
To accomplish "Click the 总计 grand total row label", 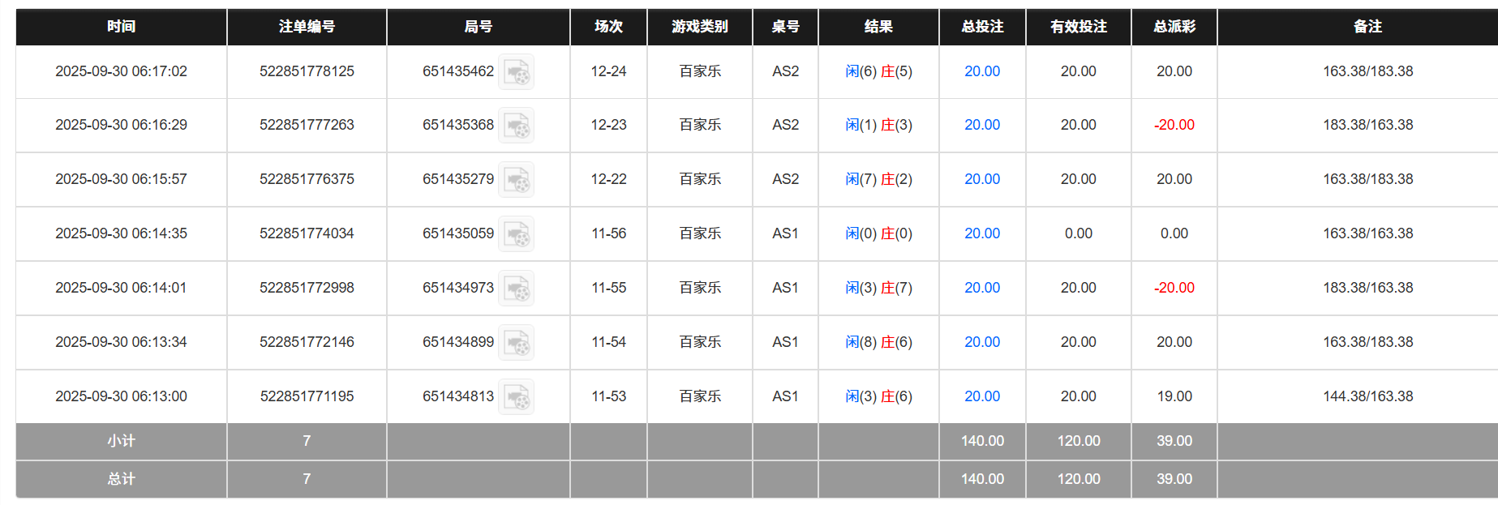I will [x=121, y=479].
